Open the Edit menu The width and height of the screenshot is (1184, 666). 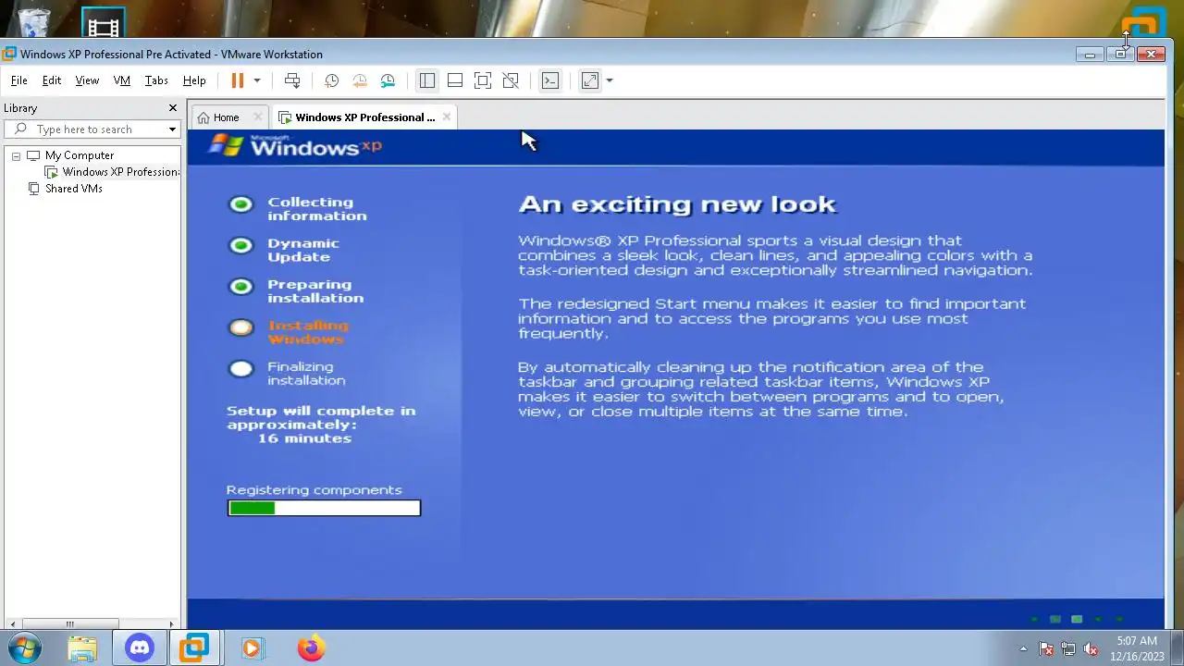[52, 80]
